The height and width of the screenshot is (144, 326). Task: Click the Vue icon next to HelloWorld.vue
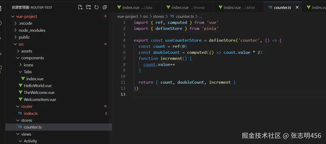coord(20,86)
